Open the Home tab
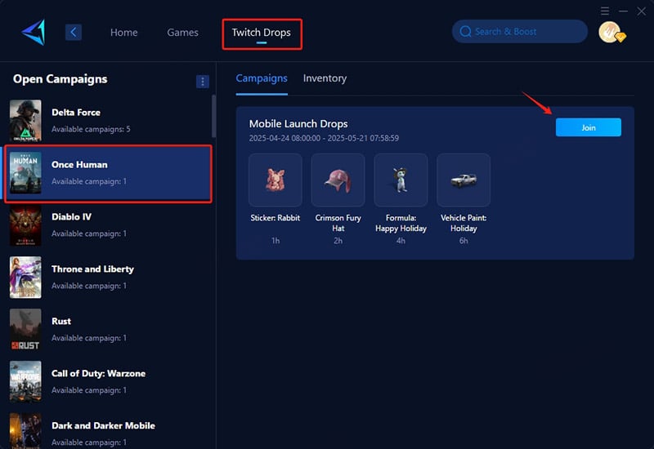This screenshot has width=654, height=449. click(x=124, y=33)
